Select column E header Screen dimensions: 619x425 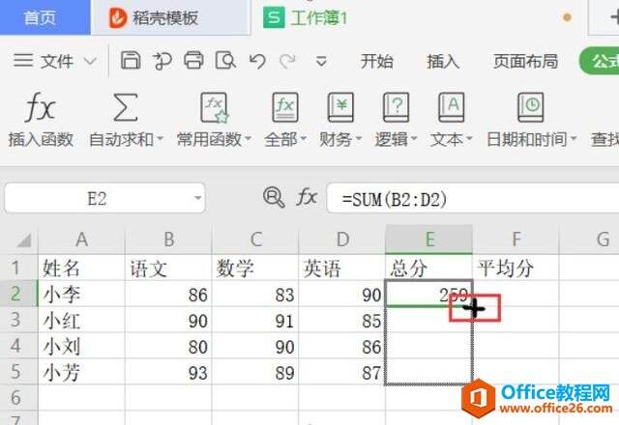click(x=429, y=240)
